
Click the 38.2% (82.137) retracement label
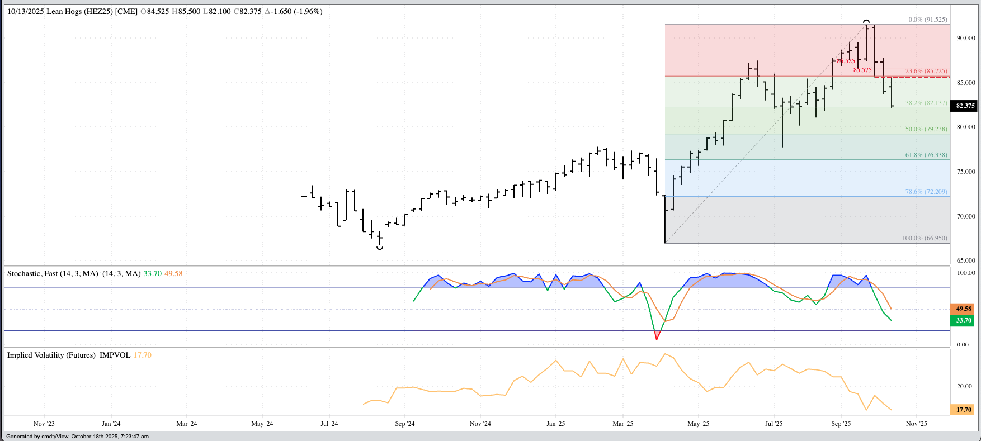[926, 103]
